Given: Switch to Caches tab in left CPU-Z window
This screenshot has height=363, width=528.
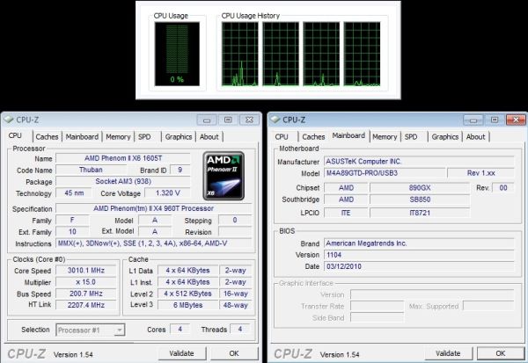Looking at the screenshot, I should pyautogui.click(x=48, y=137).
